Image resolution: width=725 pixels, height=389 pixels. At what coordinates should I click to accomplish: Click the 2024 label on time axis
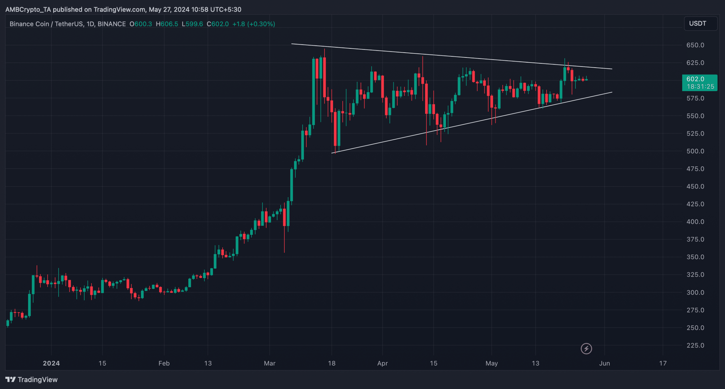[x=51, y=364]
